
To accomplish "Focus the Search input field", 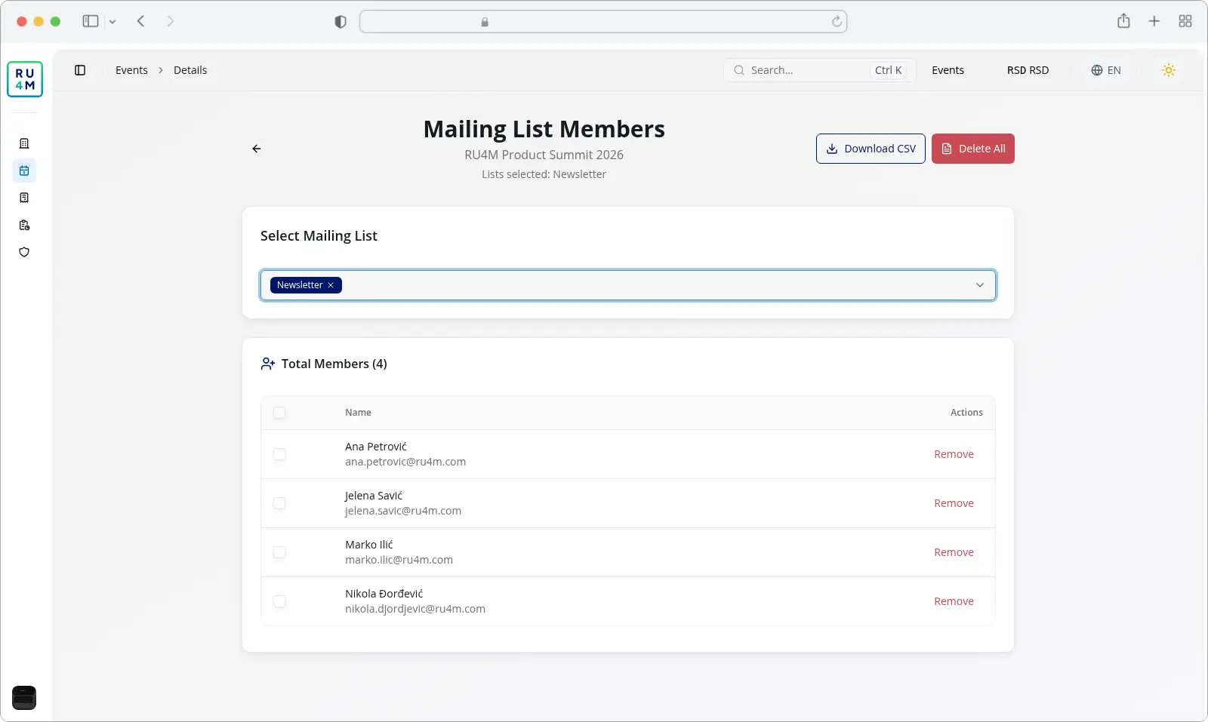I will [x=819, y=70].
